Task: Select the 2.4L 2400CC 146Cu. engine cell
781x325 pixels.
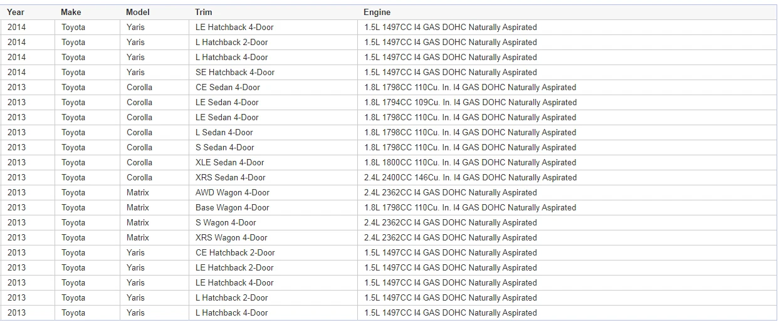Action: pyautogui.click(x=470, y=177)
